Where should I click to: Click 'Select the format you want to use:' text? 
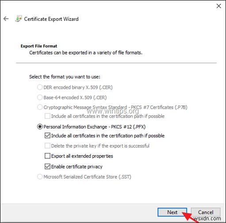coord(65,77)
